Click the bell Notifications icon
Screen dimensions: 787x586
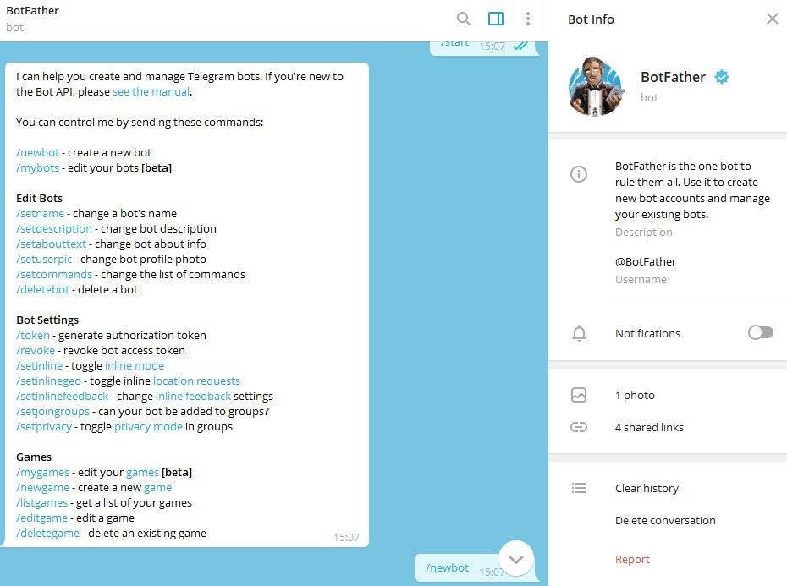[x=579, y=333]
